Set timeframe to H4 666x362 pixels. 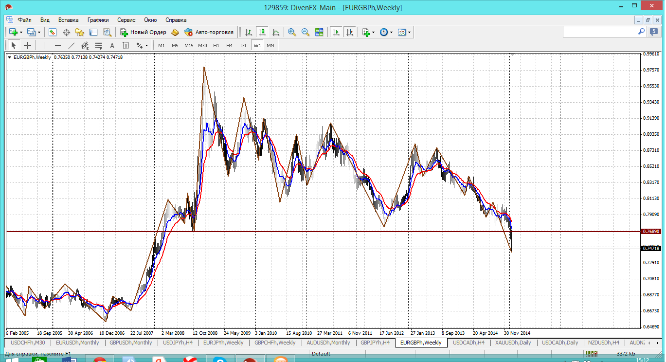point(230,45)
